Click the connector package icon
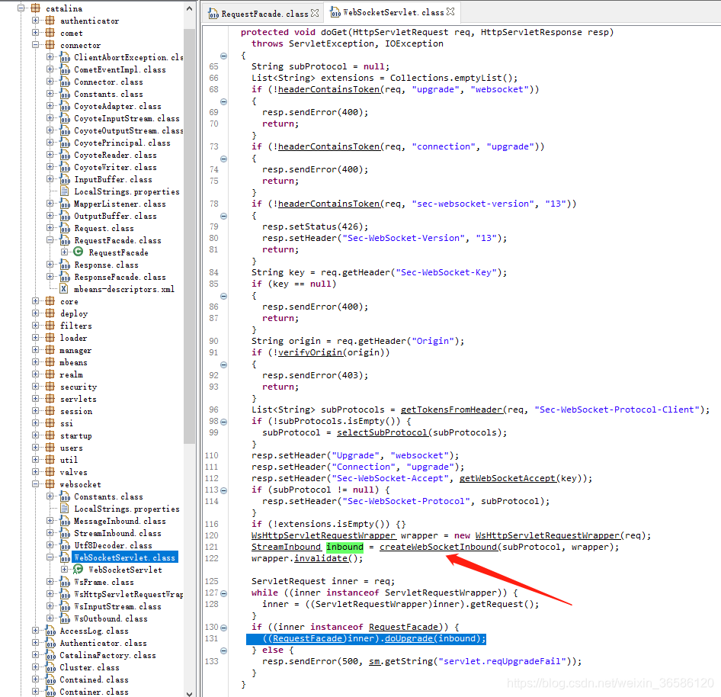Viewport: 721px width, 697px height. (50, 45)
